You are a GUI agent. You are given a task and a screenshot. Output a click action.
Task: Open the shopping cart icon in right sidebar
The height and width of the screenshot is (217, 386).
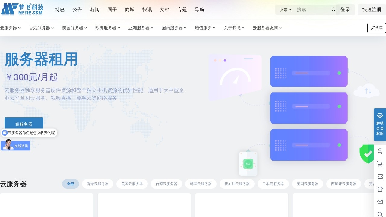point(380,164)
